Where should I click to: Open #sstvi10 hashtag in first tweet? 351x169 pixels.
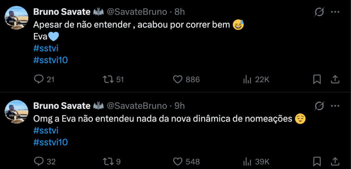(x=51, y=60)
